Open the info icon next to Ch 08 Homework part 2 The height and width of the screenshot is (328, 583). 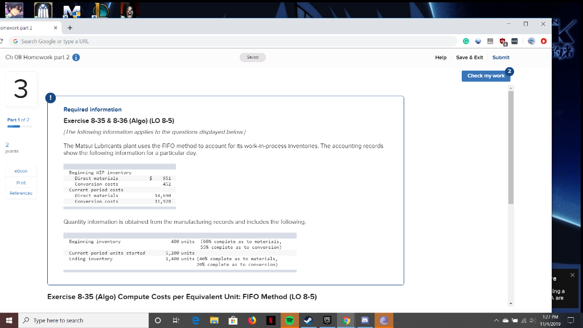(x=76, y=57)
